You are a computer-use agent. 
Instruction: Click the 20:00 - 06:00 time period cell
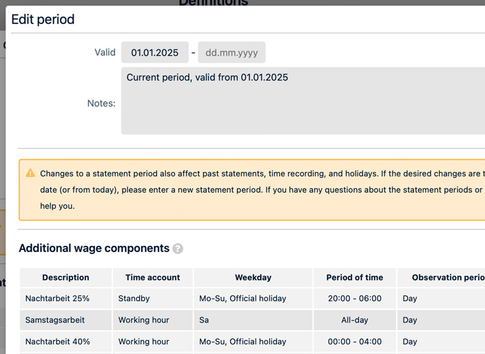pos(354,298)
